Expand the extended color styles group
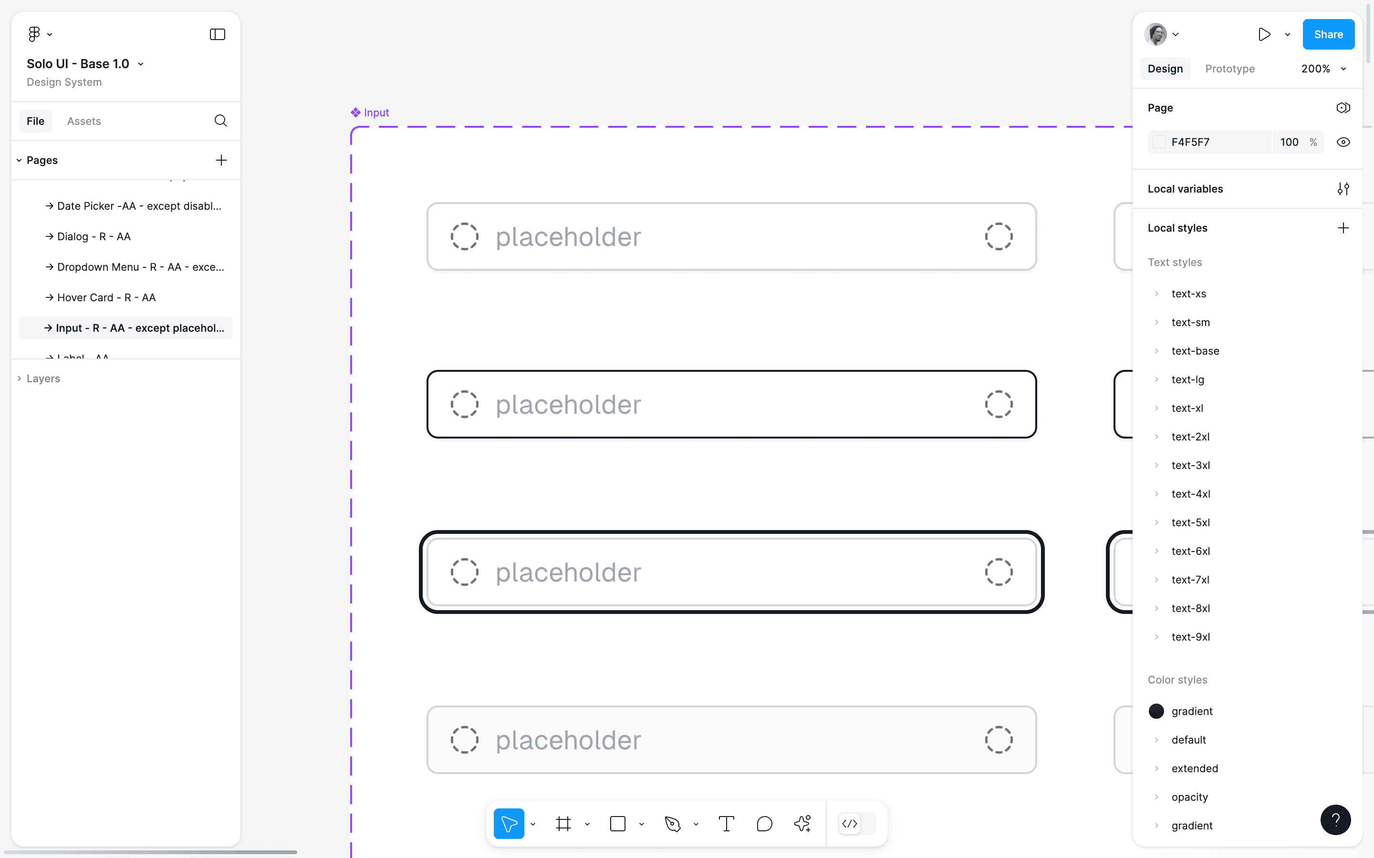The image size is (1374, 858). click(1156, 768)
